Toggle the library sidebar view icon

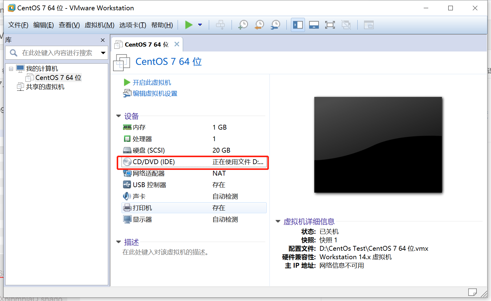click(x=298, y=25)
